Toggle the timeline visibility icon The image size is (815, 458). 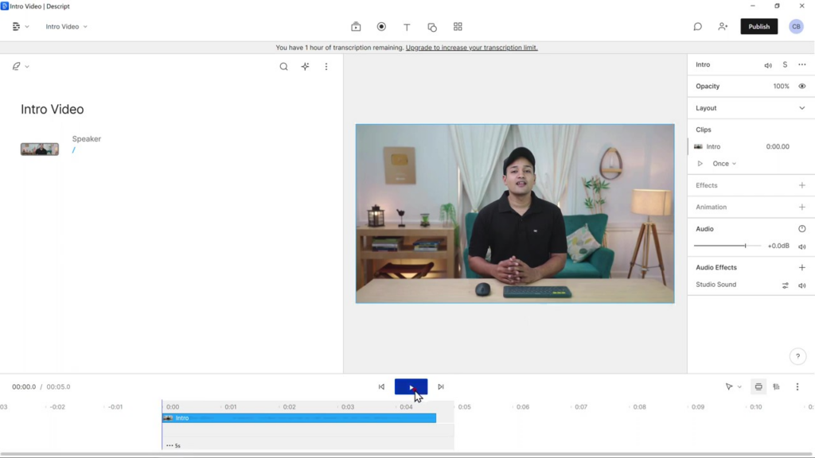[758, 387]
